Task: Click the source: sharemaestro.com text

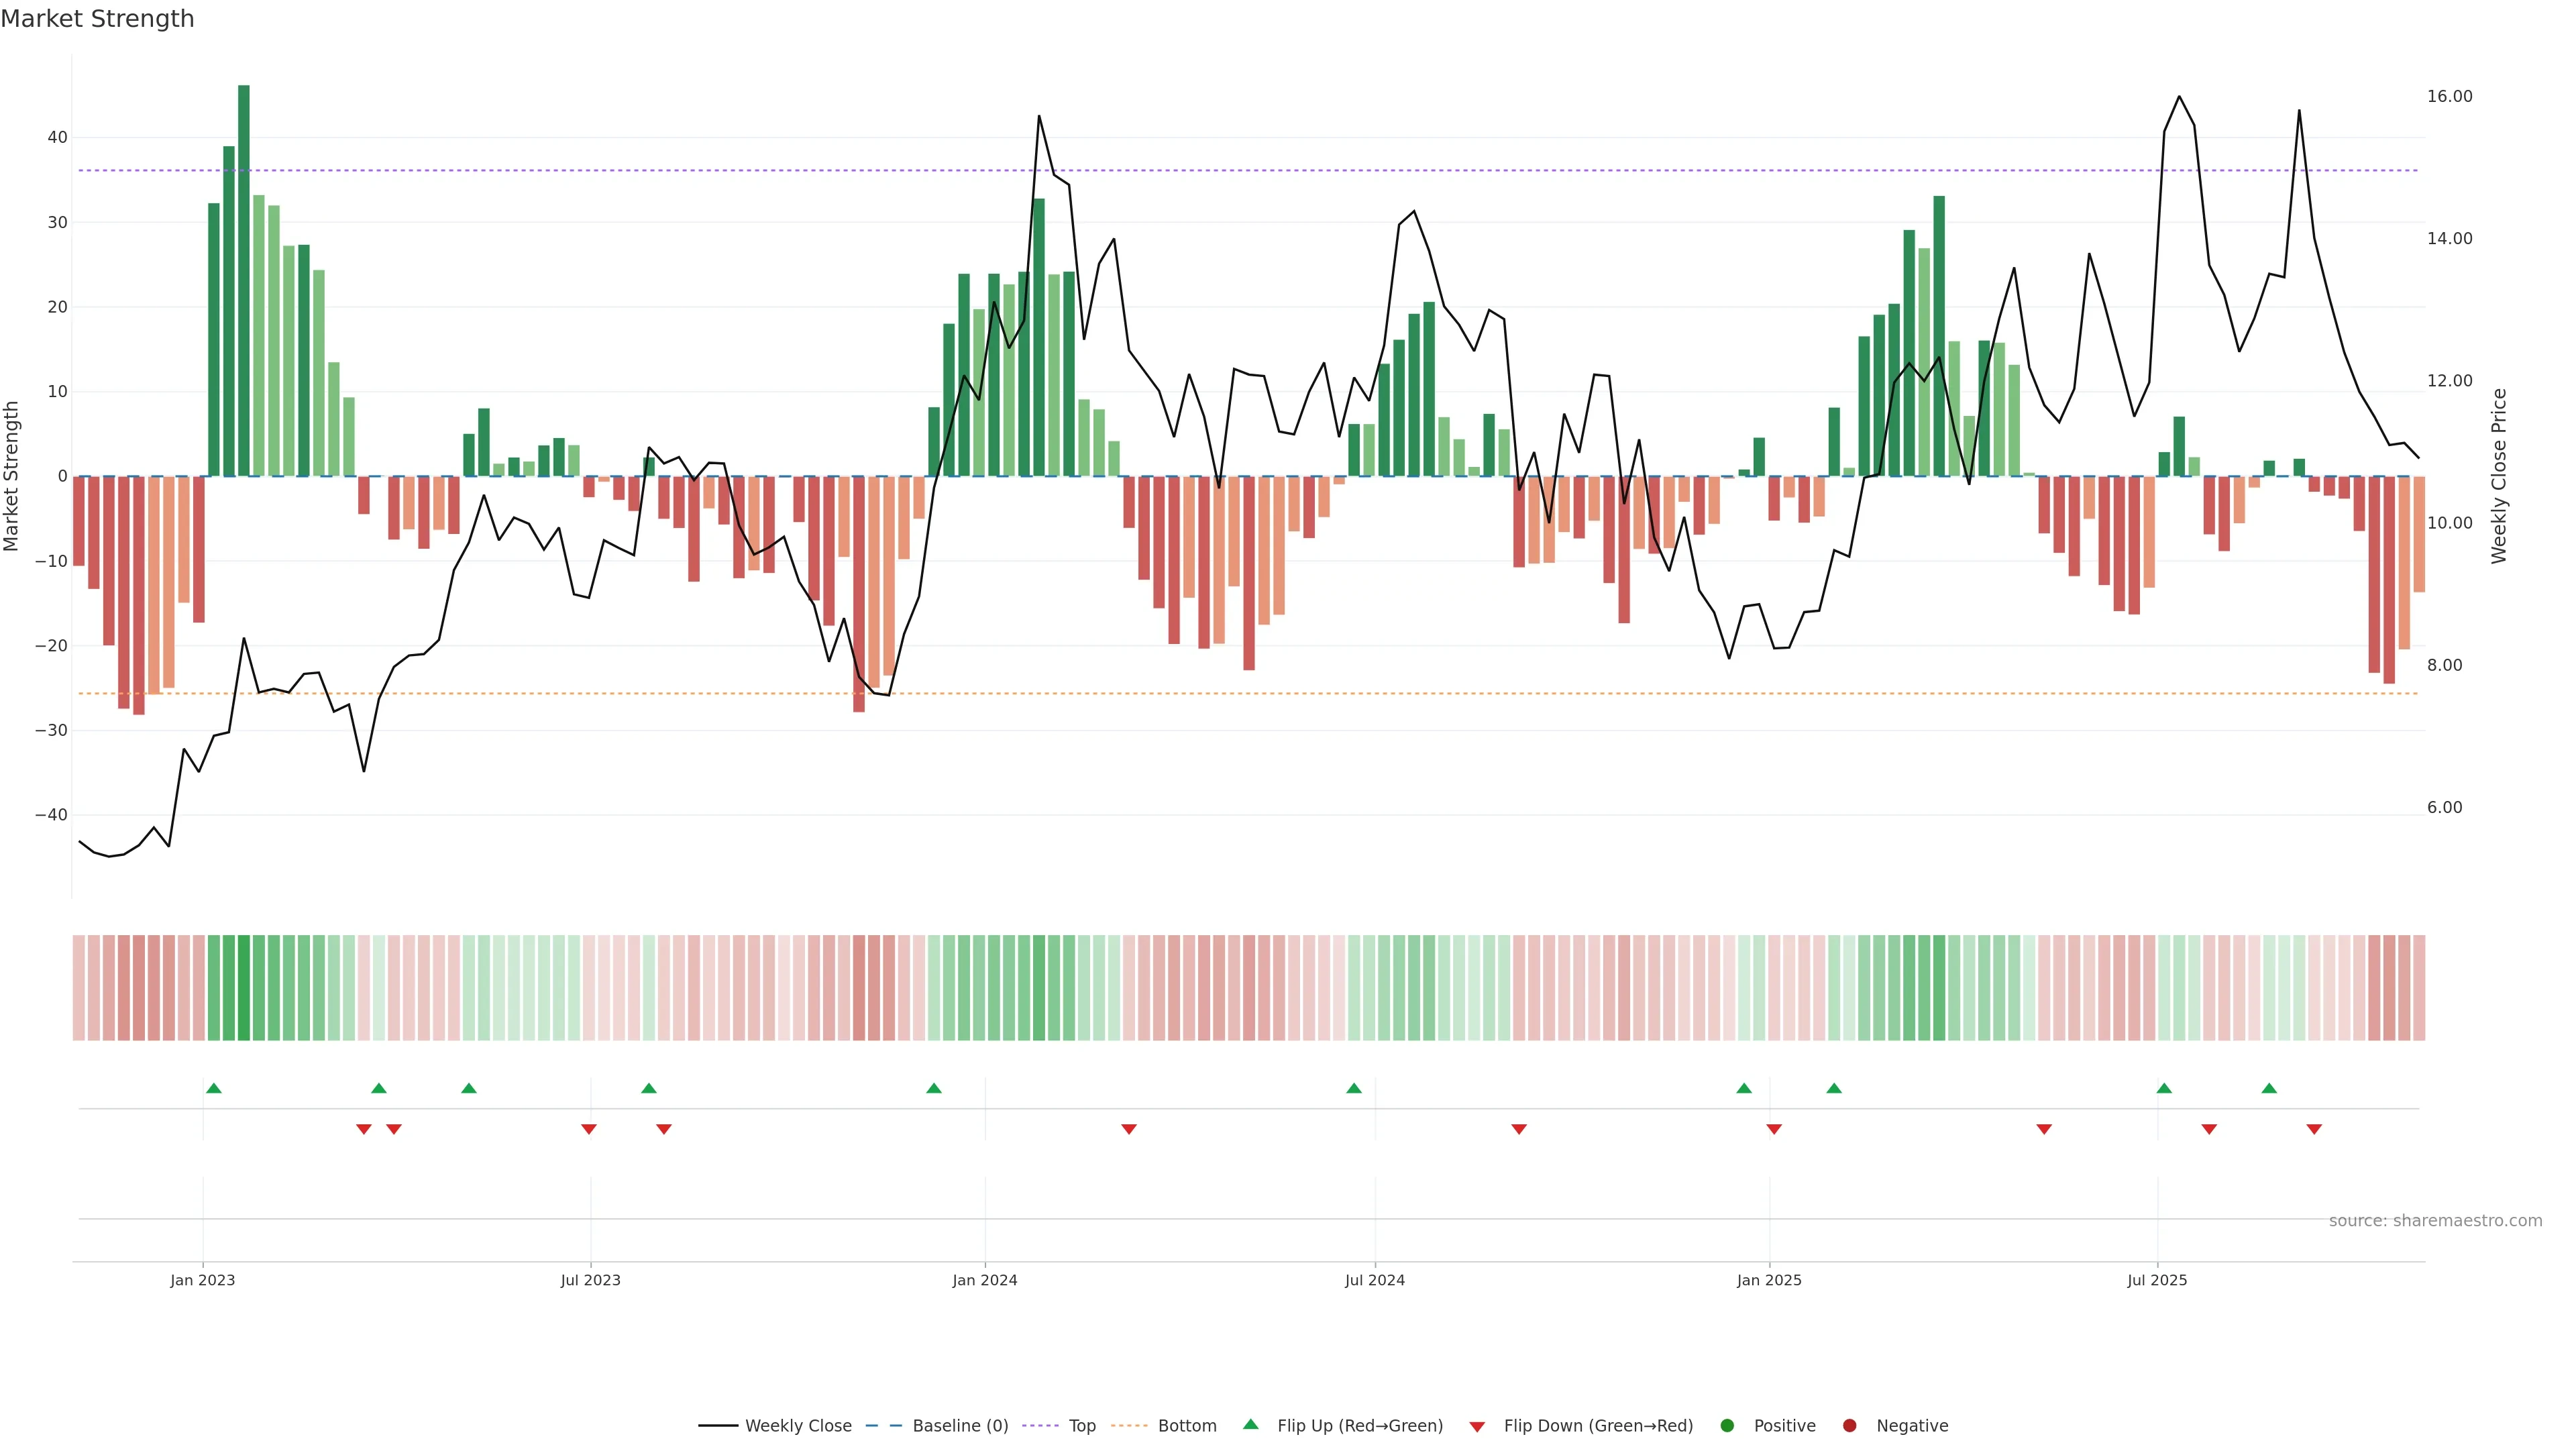Action: coord(2435,1221)
